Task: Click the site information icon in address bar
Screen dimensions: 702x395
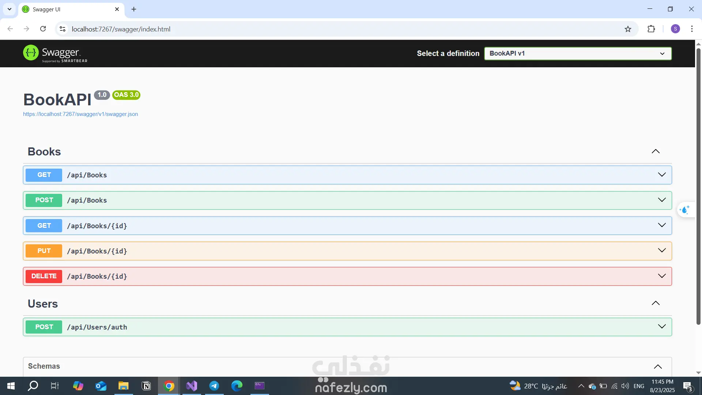Action: pos(63,29)
